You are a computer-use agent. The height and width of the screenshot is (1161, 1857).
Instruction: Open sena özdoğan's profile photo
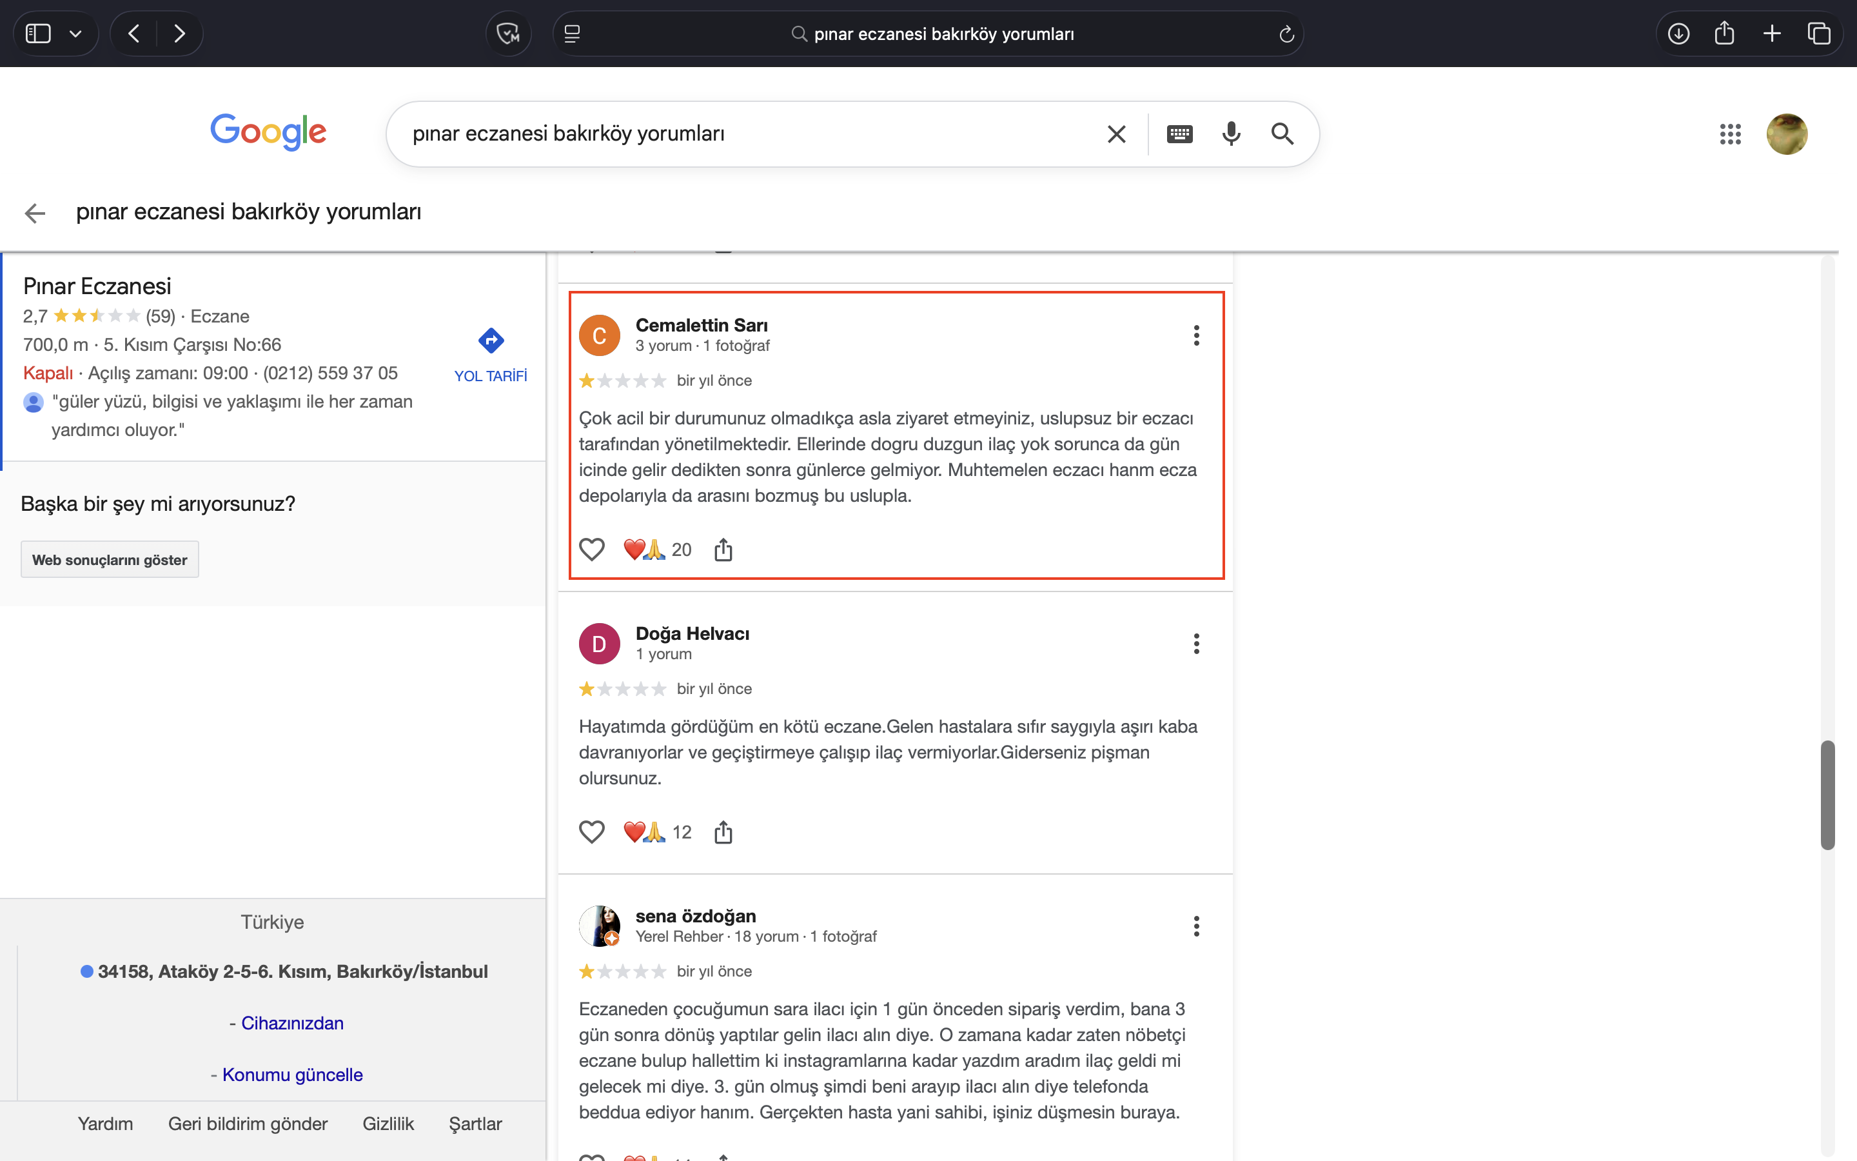(599, 927)
